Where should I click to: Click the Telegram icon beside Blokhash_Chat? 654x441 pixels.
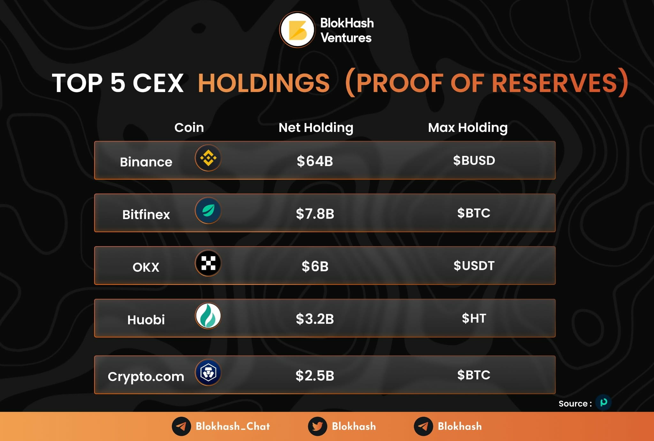pos(181,426)
